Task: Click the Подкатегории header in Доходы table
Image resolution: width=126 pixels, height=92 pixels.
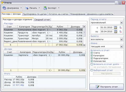Action: (40, 52)
